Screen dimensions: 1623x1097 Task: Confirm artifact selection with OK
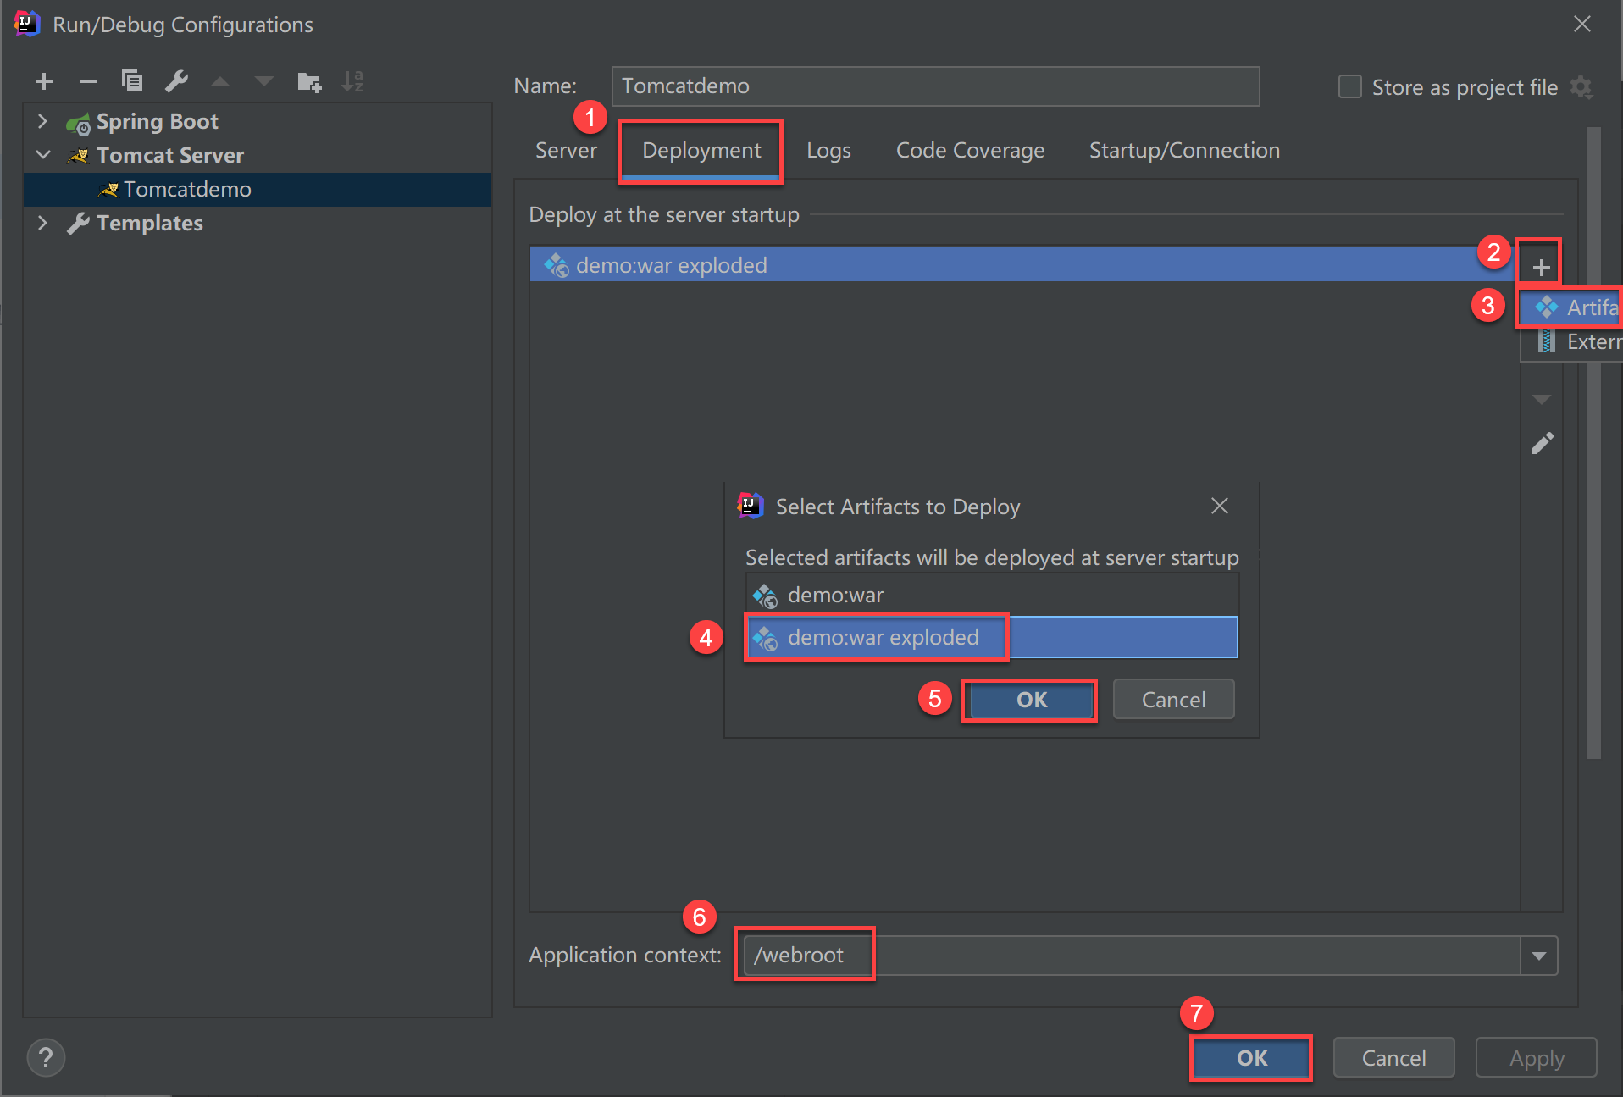point(1032,700)
